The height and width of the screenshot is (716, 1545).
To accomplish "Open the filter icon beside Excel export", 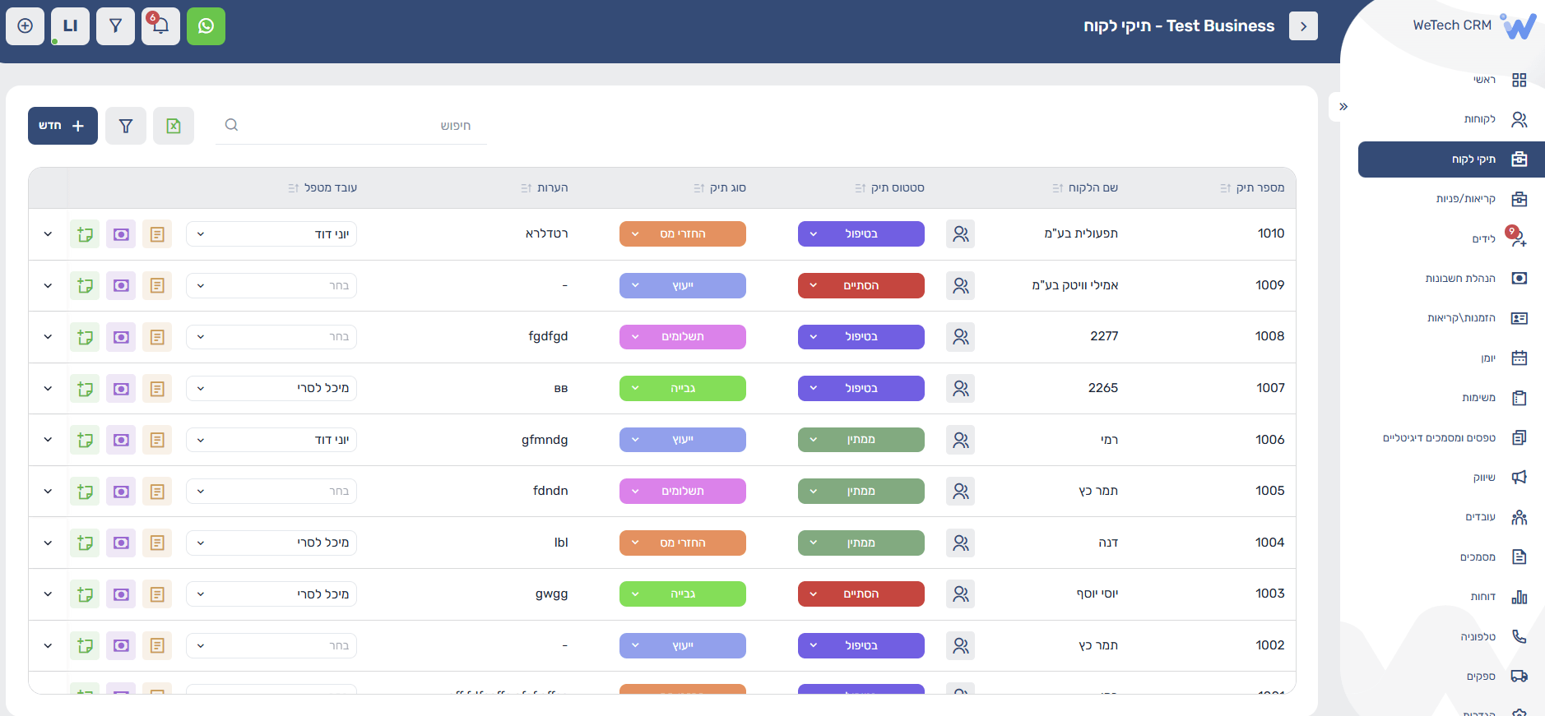I will pos(126,126).
